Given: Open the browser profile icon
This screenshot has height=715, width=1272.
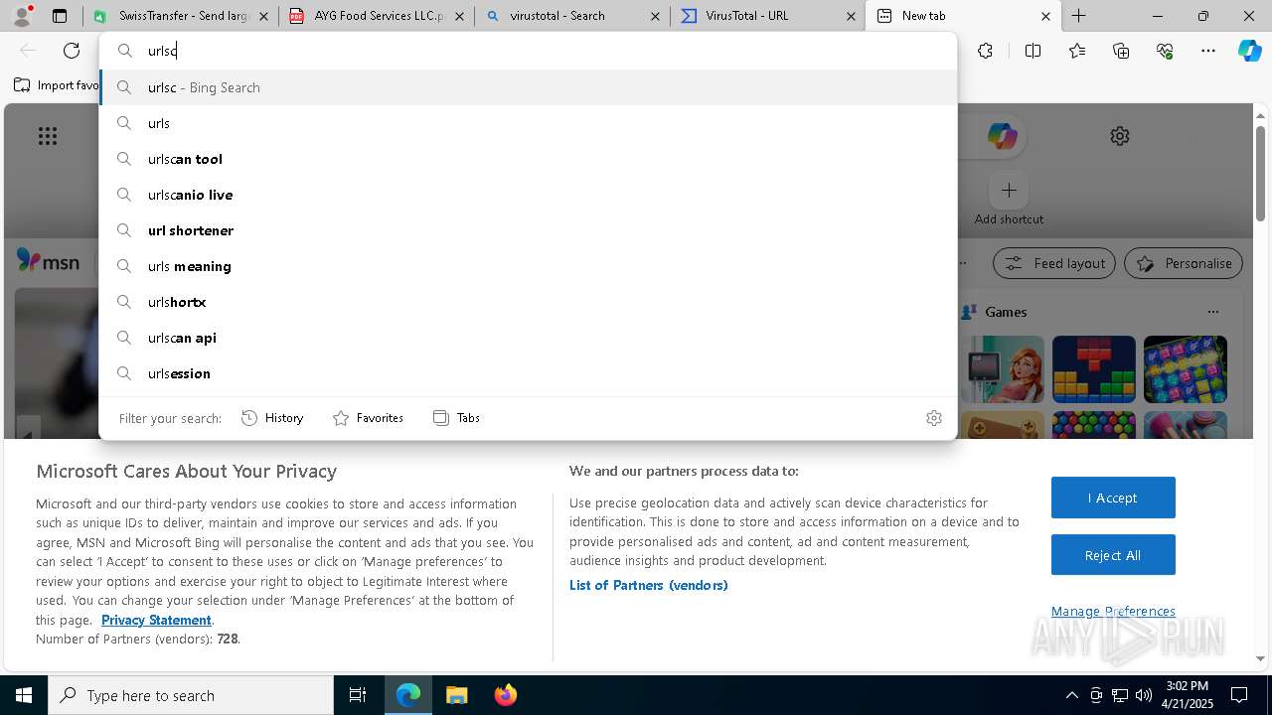Looking at the screenshot, I should pos(22,16).
